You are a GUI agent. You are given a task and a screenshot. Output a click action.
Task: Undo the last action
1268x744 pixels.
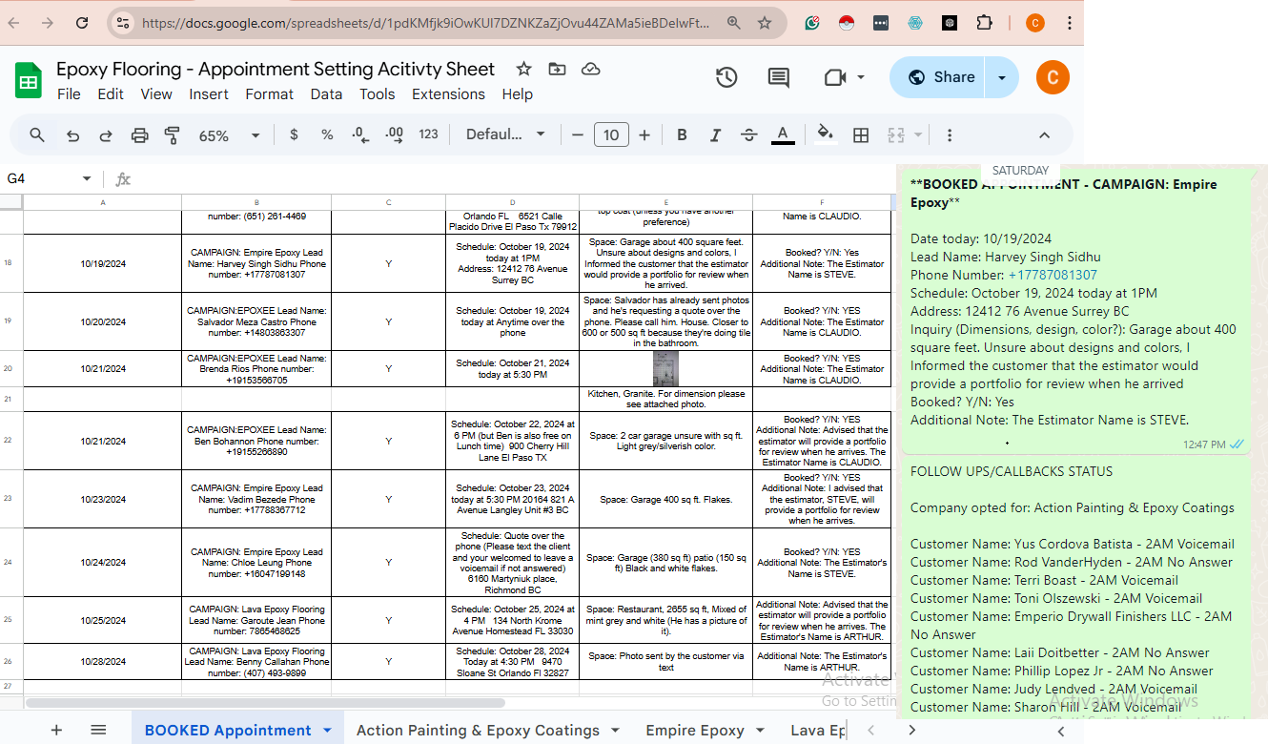[x=72, y=135]
